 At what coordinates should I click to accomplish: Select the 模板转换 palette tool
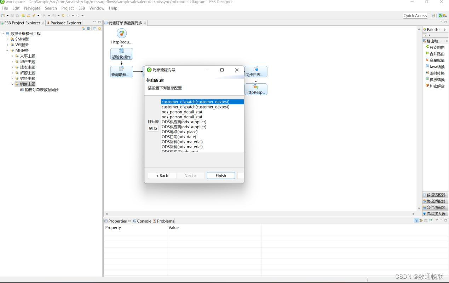tap(435, 79)
